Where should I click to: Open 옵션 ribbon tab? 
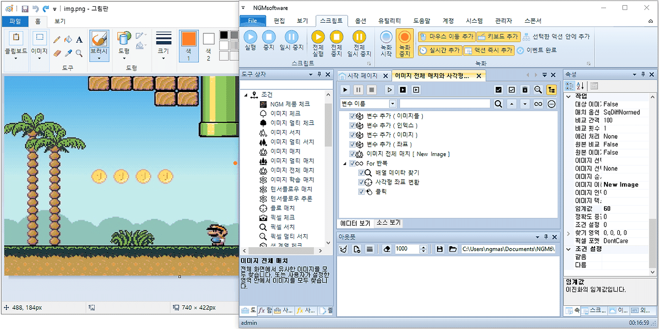click(x=361, y=21)
